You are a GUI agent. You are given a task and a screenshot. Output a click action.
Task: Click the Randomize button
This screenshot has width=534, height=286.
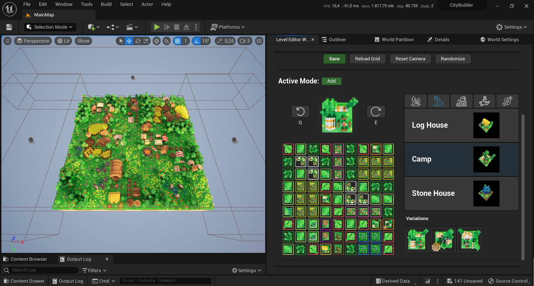pyautogui.click(x=453, y=59)
